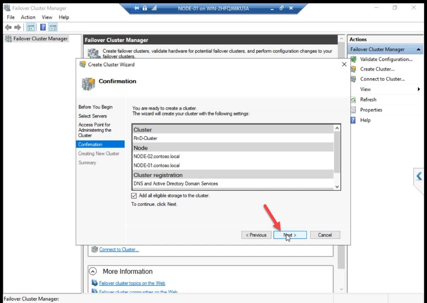Click the green Refresh icon in Actions
This screenshot has width=427, height=303.
click(x=353, y=100)
